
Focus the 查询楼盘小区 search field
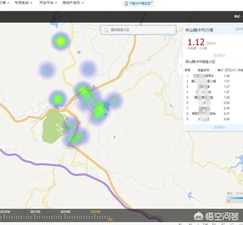point(140,30)
